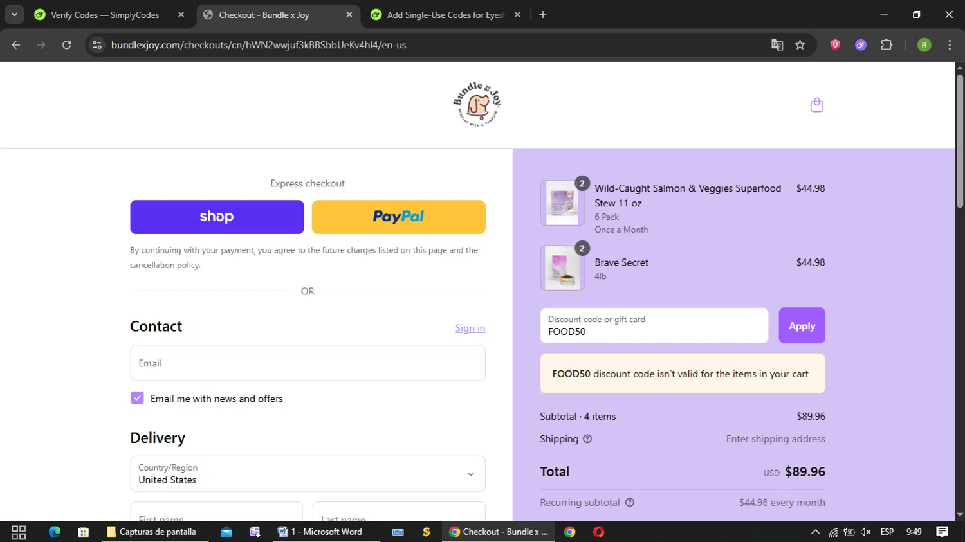Open the dollar sign app in taskbar
This screenshot has height=542, width=965.
click(x=427, y=532)
